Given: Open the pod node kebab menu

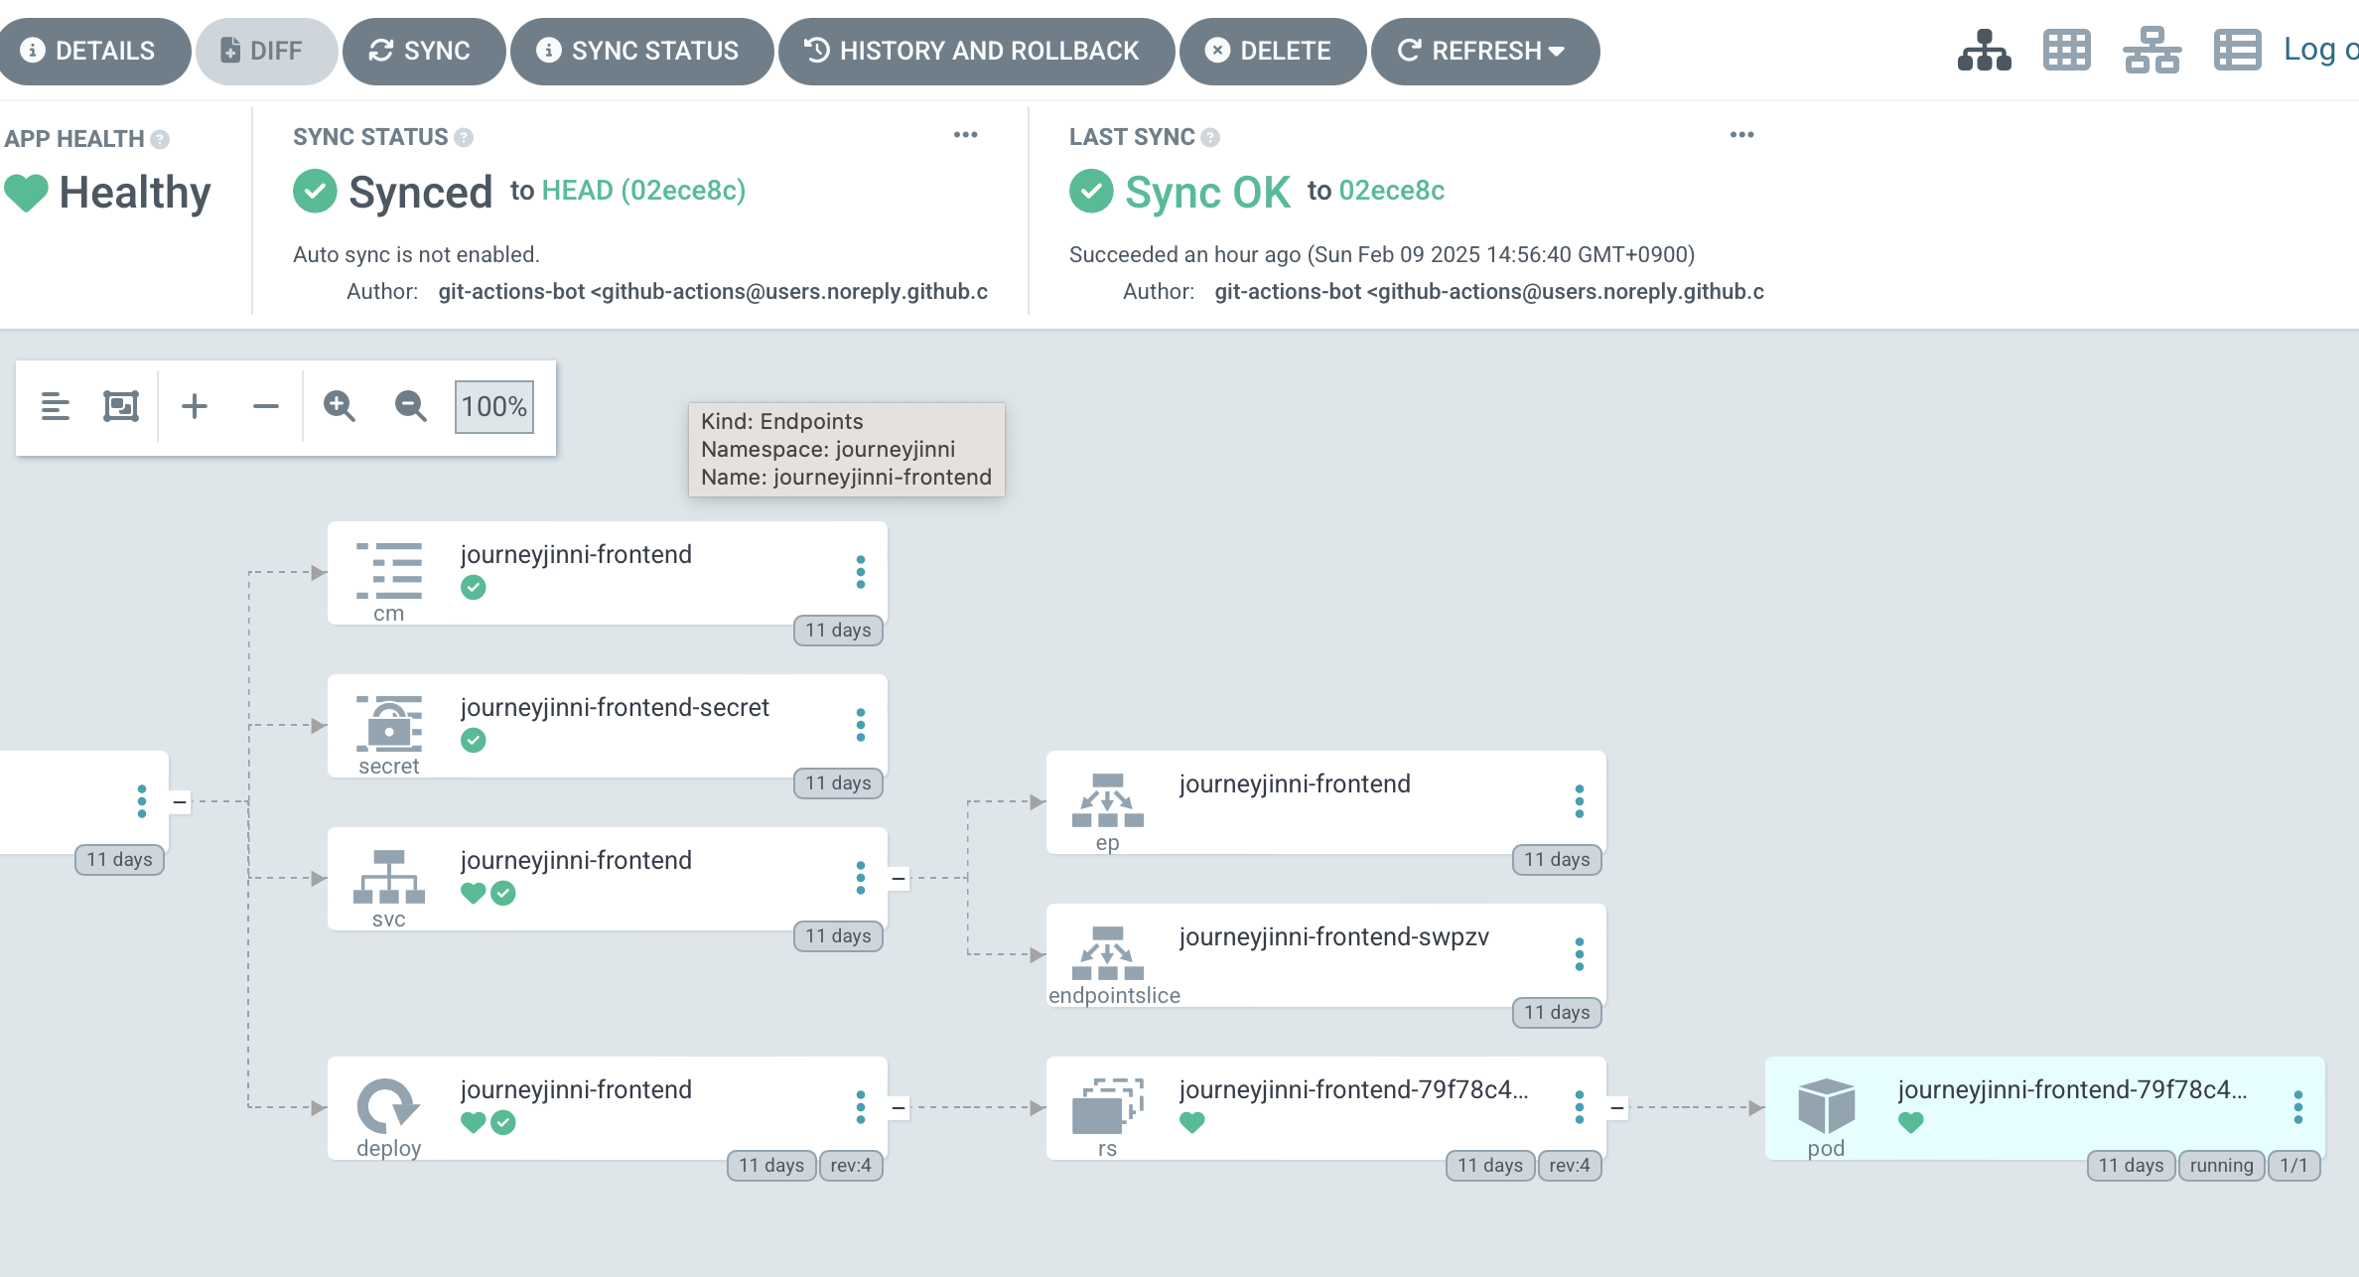Looking at the screenshot, I should pyautogui.click(x=2297, y=1107).
